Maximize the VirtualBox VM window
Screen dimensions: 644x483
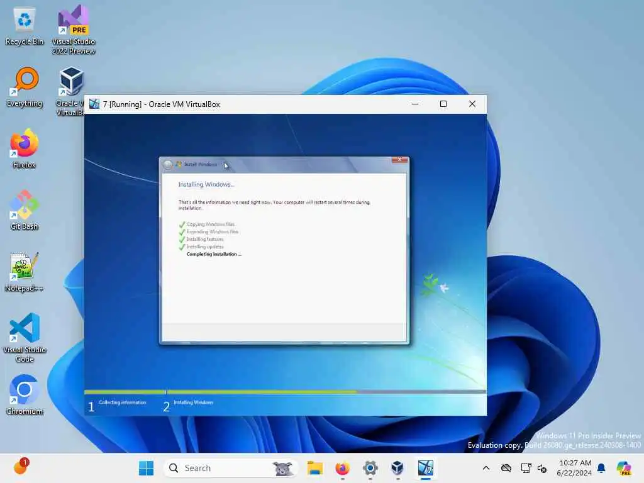pyautogui.click(x=443, y=104)
